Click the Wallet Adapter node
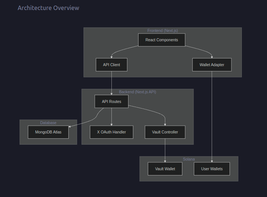 [x=212, y=65]
